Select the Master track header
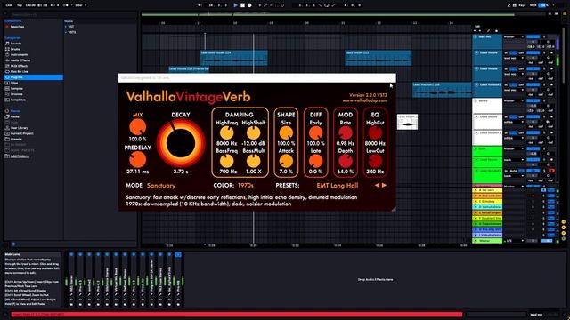The image size is (570, 320). (487, 241)
